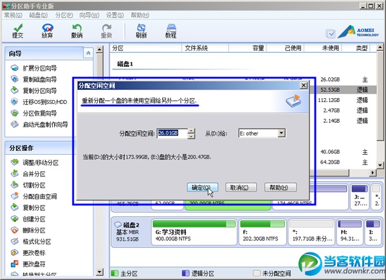This screenshot has height=280, width=386.
Task: Sort by 已使用 column header
Action: pos(286,48)
